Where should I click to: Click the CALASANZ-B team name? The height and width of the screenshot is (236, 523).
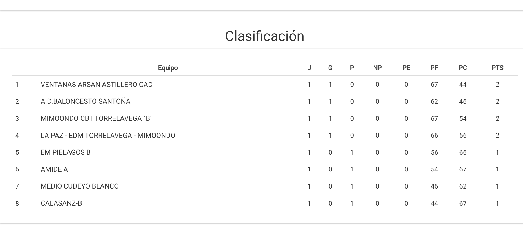pos(61,203)
